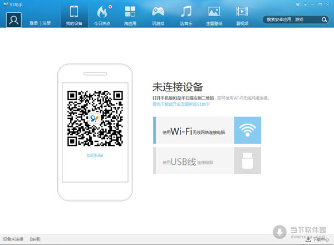Click 连接 in the status bar

[35, 239]
